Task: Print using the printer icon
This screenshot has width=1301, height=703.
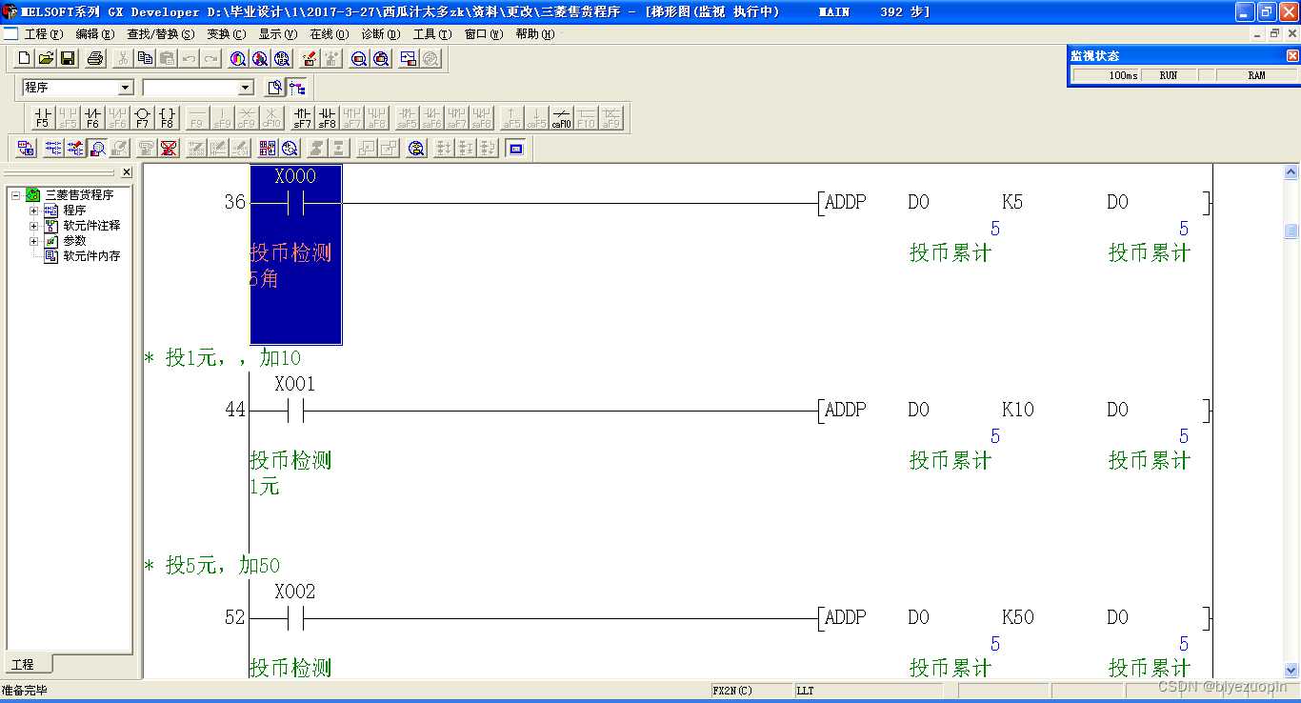Action: (95, 59)
